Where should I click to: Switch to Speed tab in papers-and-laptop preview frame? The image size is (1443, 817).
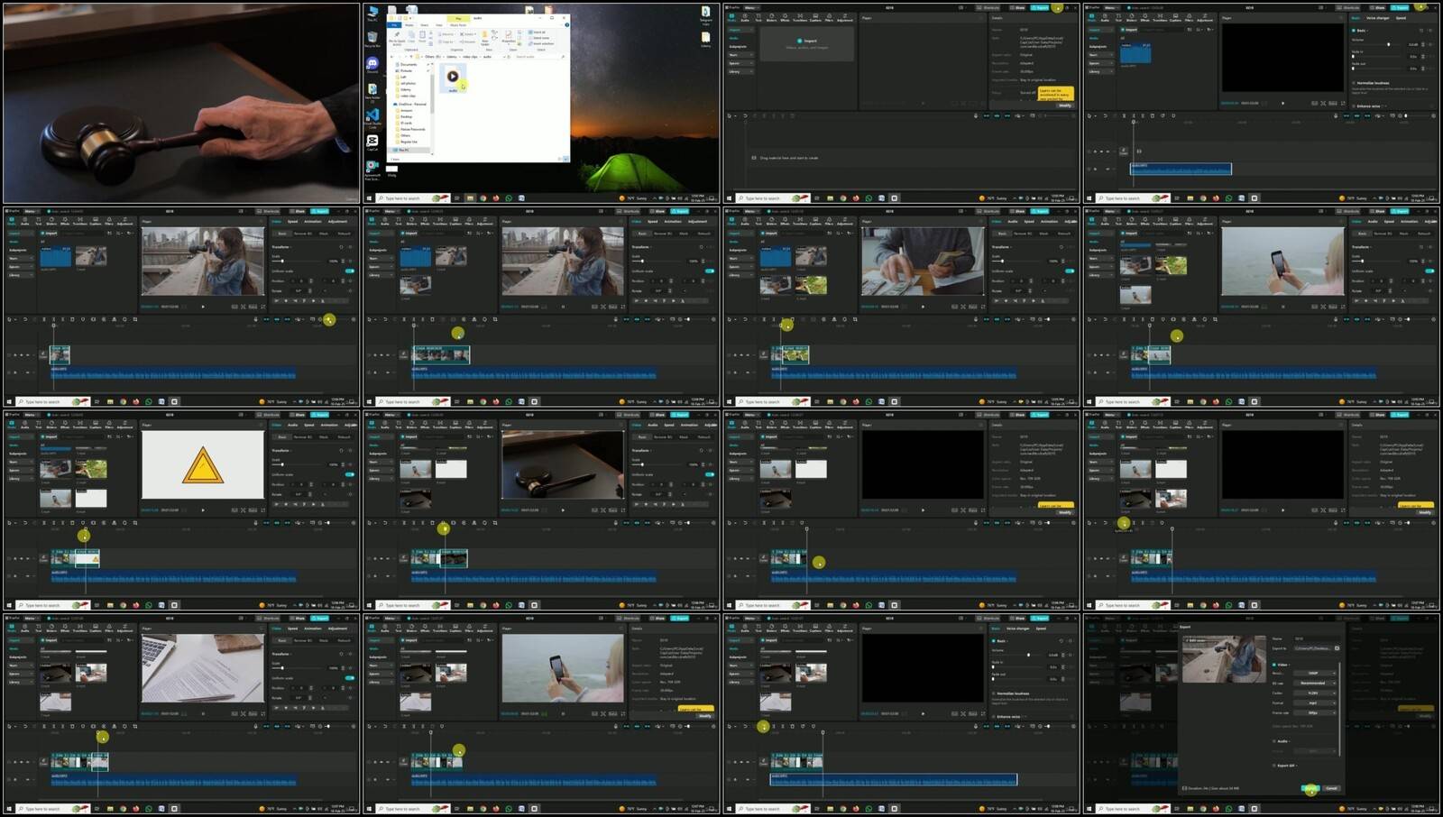(292, 629)
